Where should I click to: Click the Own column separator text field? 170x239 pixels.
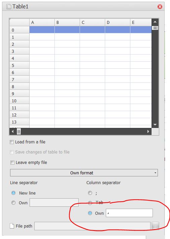click(x=129, y=213)
